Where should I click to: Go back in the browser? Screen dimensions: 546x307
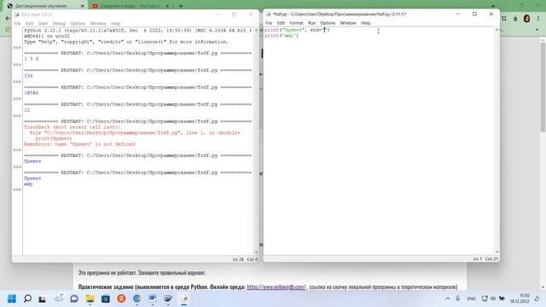point(8,18)
